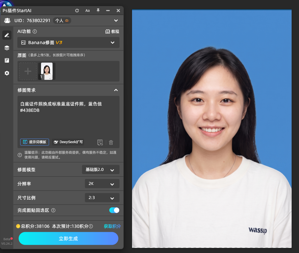Open the 分辨率 2K dropdown
Viewport: 299px width, 253px height.
(x=102, y=184)
